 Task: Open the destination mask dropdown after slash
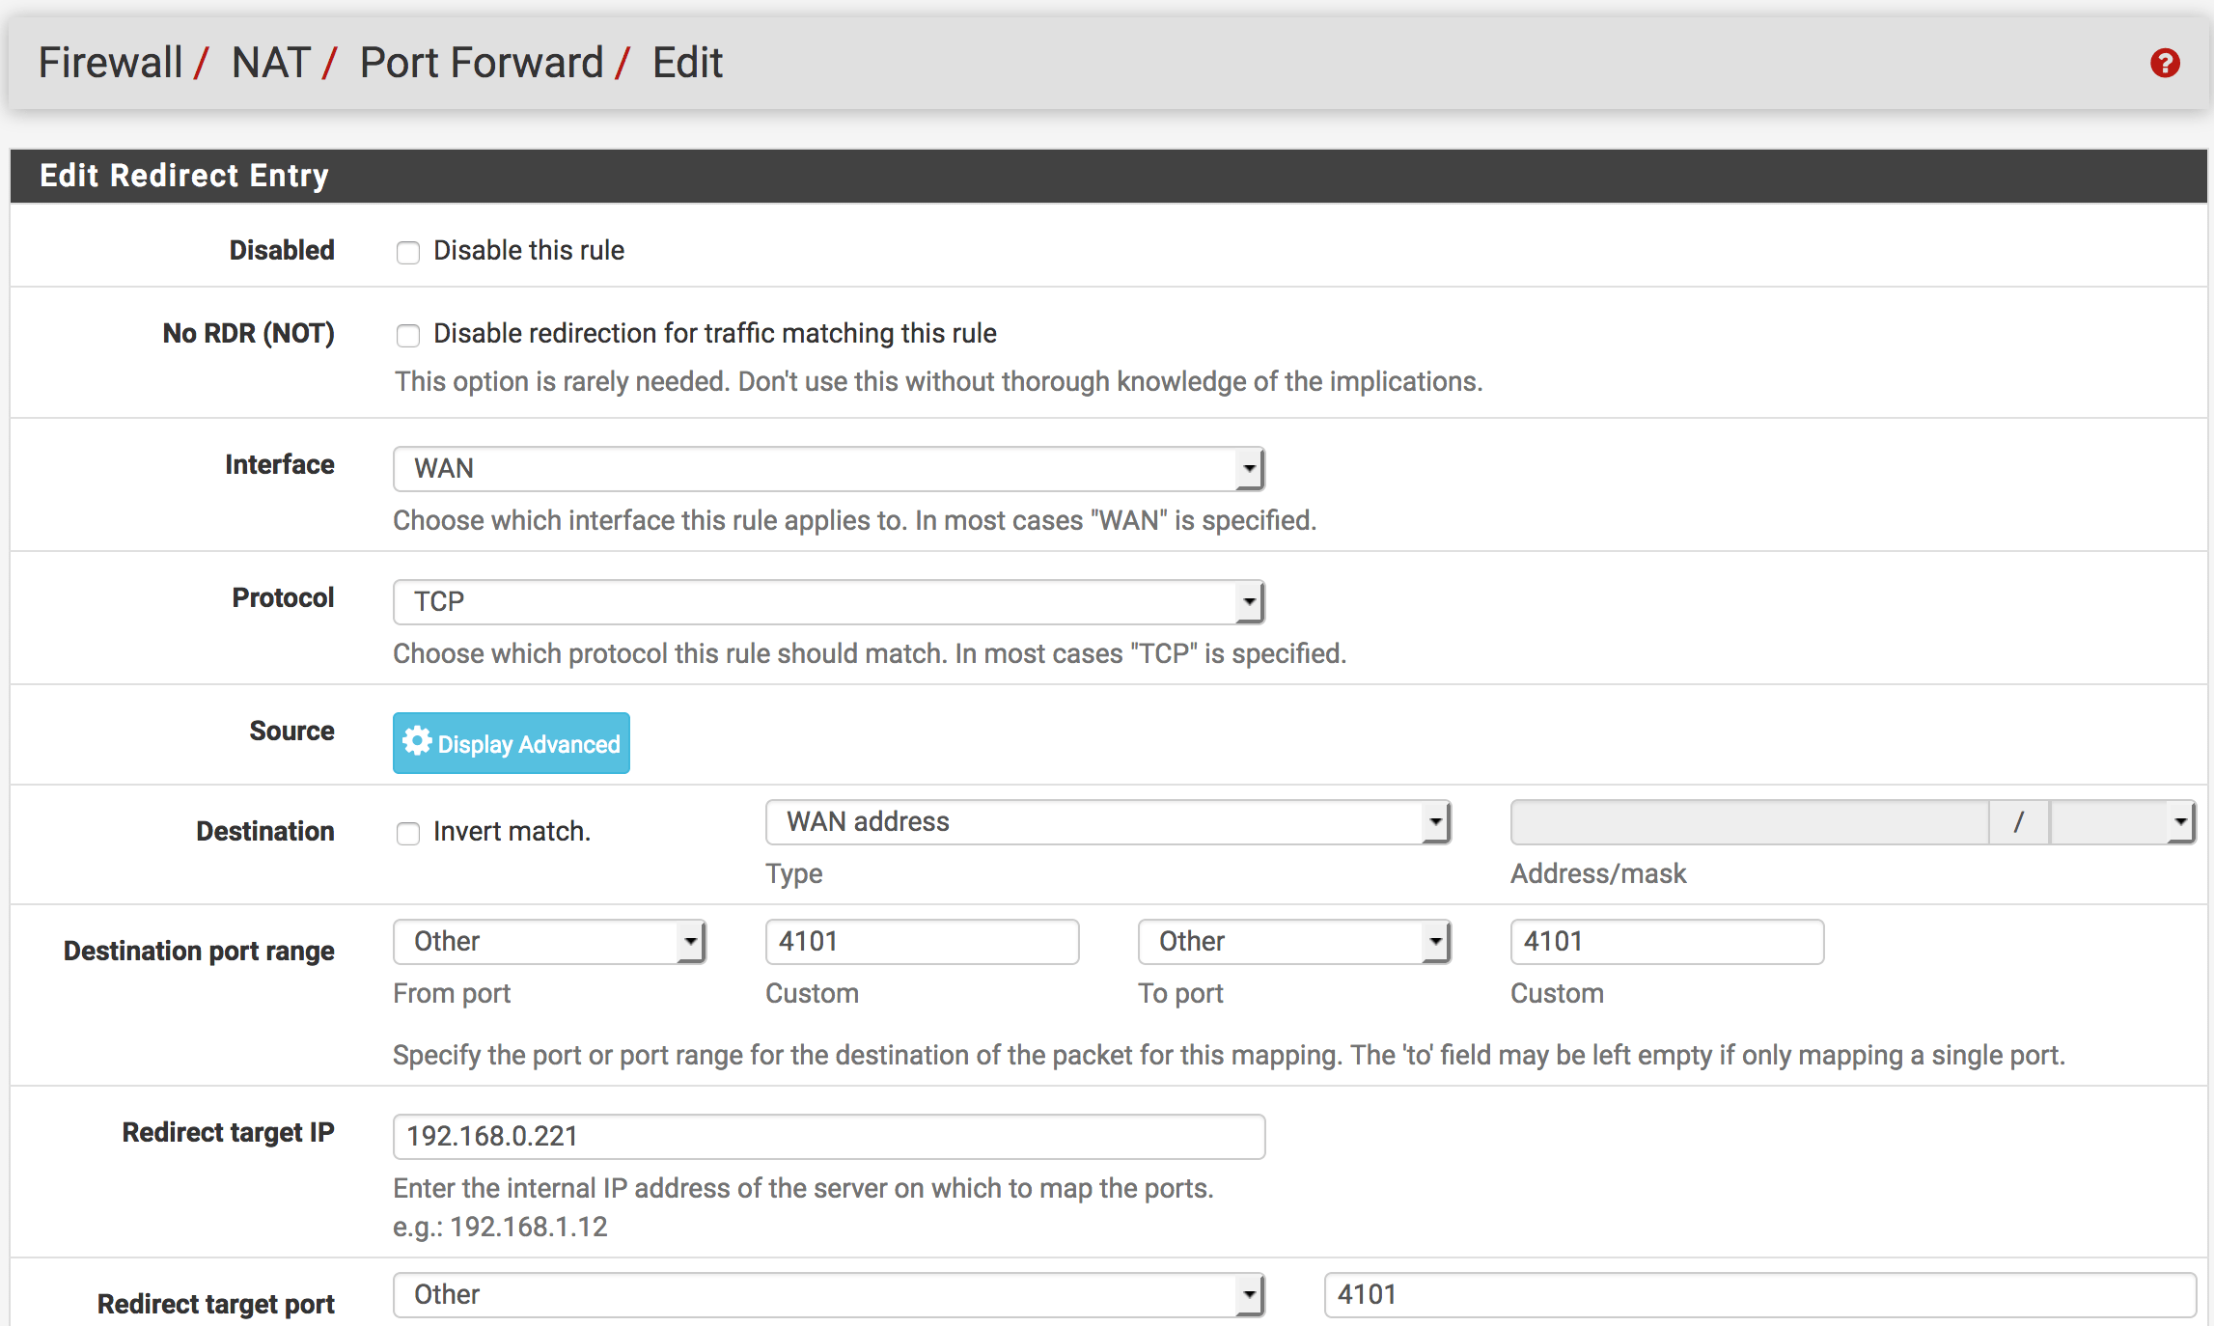coord(2121,822)
